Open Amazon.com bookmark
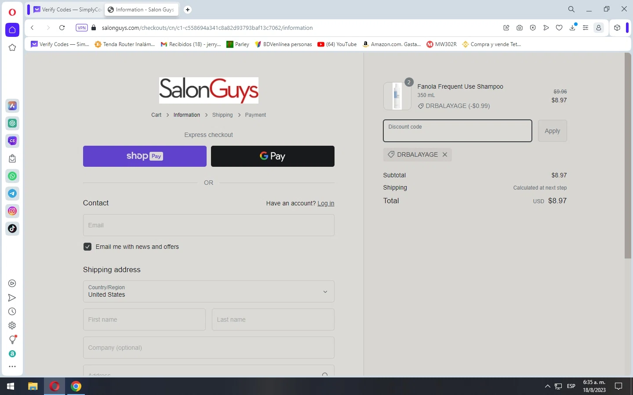The width and height of the screenshot is (633, 395). (x=392, y=44)
